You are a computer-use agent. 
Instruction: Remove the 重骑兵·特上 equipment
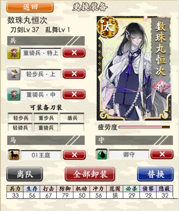74,53
